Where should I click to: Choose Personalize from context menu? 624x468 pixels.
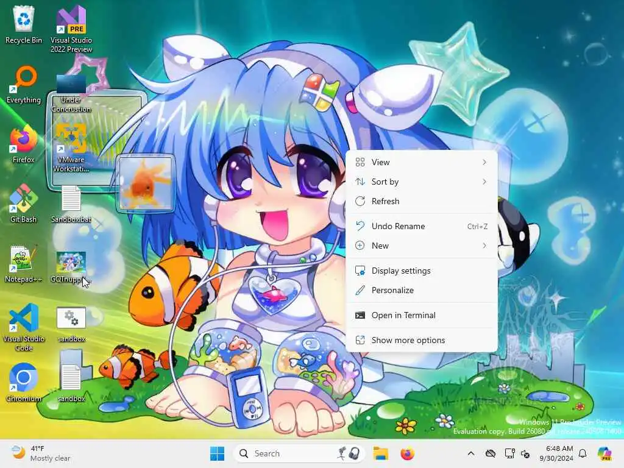click(422, 290)
